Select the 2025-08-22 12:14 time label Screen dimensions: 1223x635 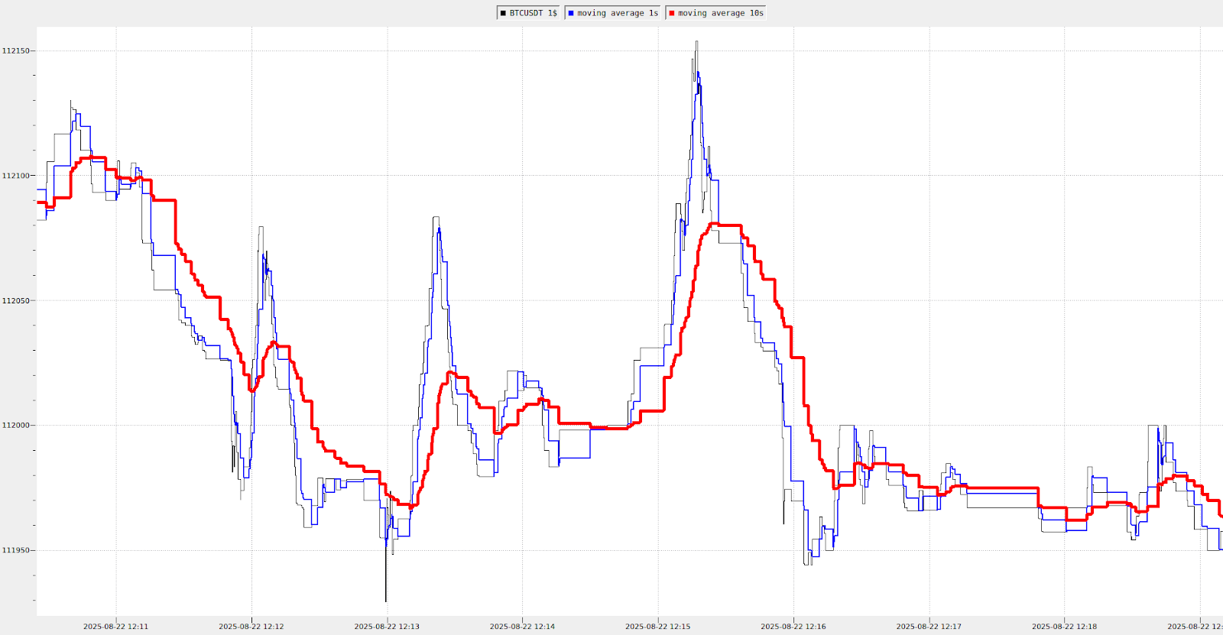pos(522,627)
